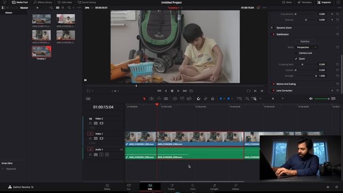Select the arrow Selection Mode tool
The width and height of the screenshot is (343, 193).
[144, 99]
